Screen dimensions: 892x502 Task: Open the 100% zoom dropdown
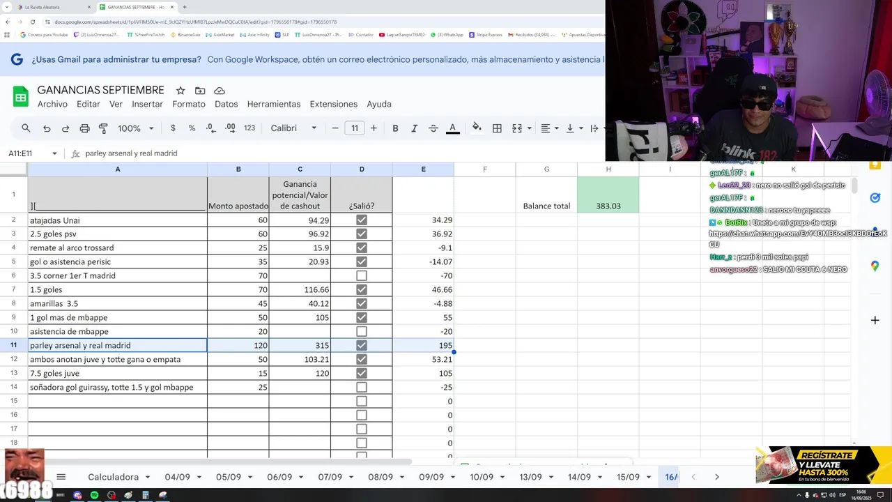(135, 128)
